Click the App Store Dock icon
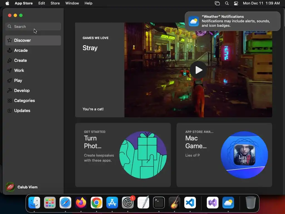Screen dimensions: 285x214 (x=112, y=203)
